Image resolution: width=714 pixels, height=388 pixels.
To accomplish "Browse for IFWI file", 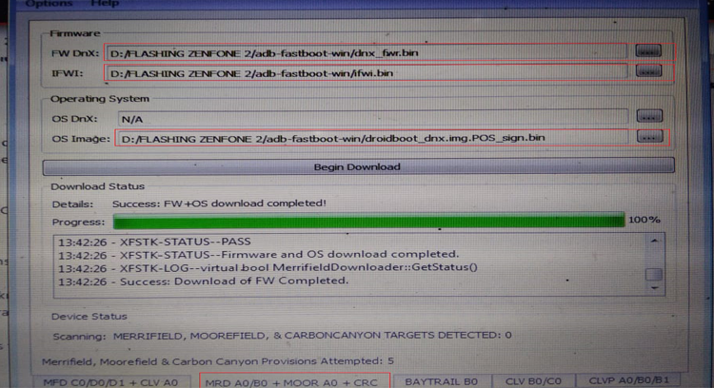I will (649, 70).
